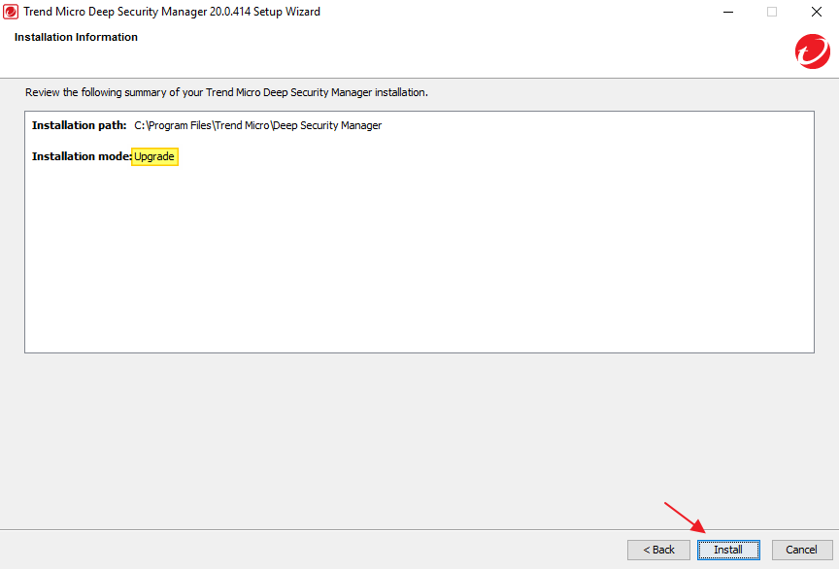
Task: Click the 'Installation Information' heading
Action: (76, 37)
